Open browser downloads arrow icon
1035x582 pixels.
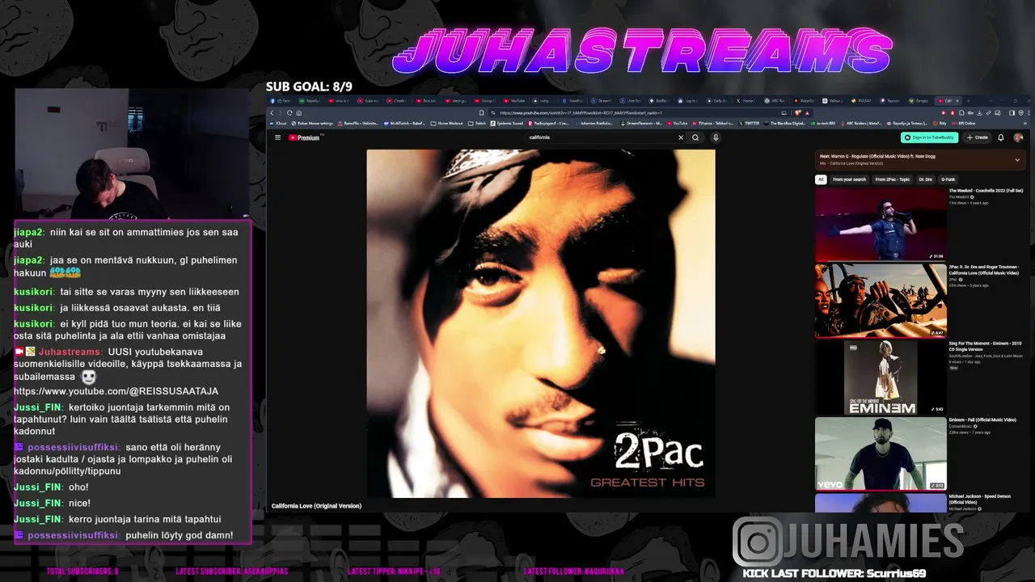[979, 113]
